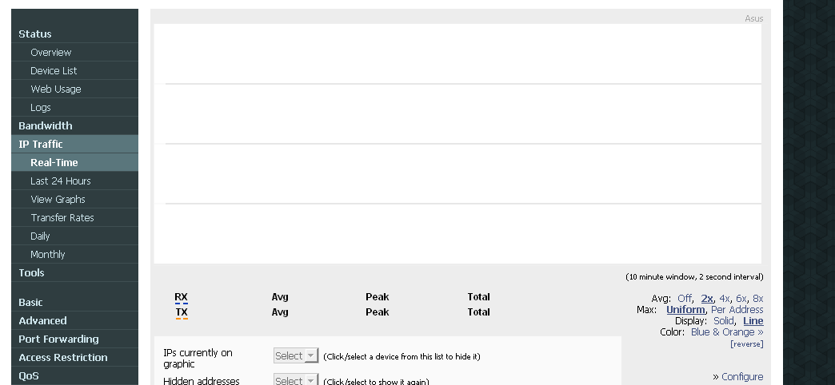The image size is (835, 385).
Task: Set averaging to 4x
Action: coord(725,298)
